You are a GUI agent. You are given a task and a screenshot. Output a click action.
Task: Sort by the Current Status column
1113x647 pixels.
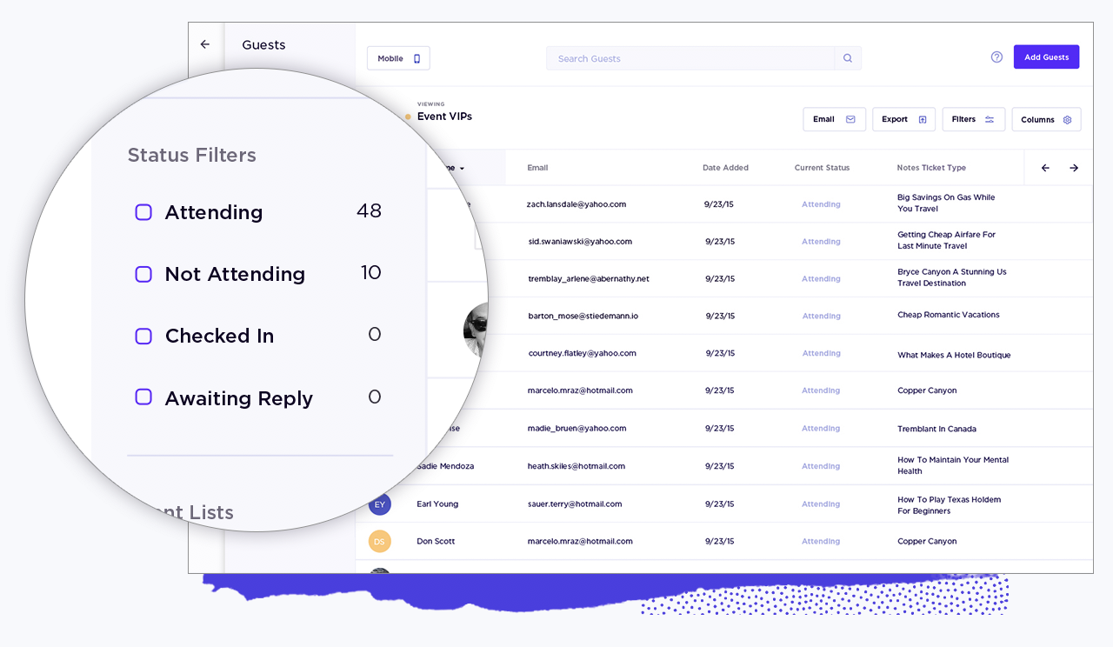tap(822, 168)
